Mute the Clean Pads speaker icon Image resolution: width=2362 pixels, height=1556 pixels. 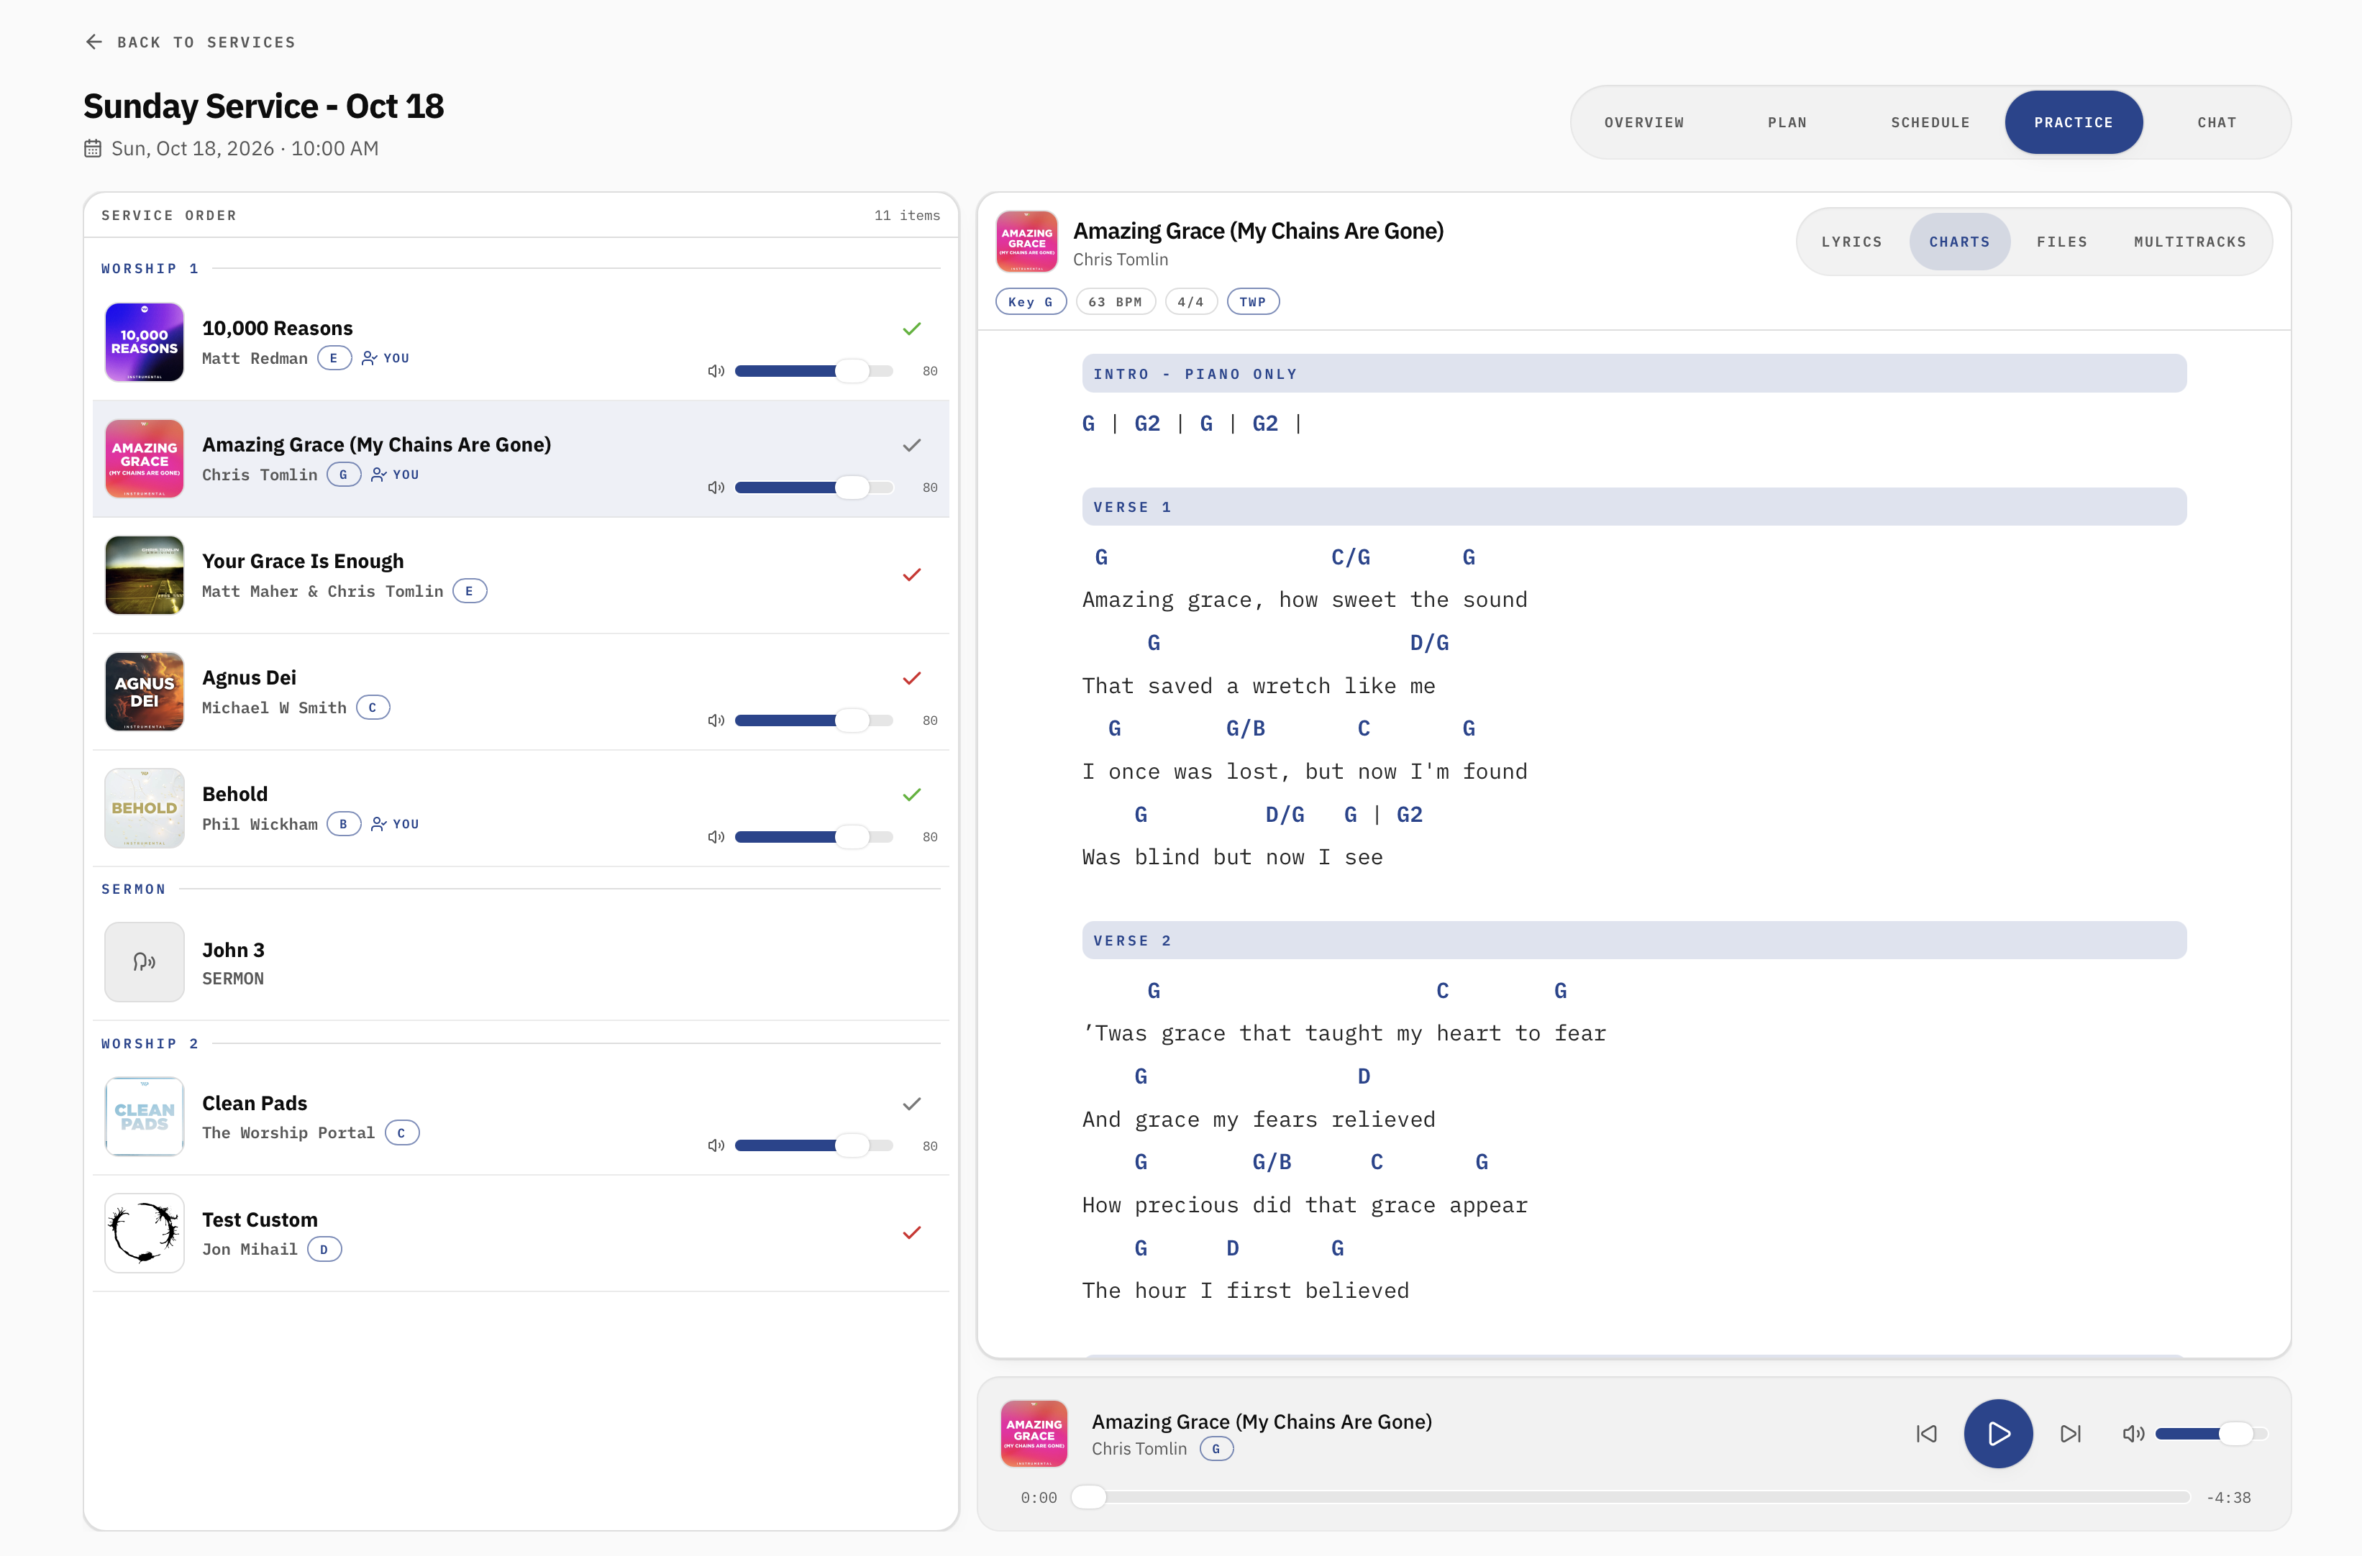[x=716, y=1145]
